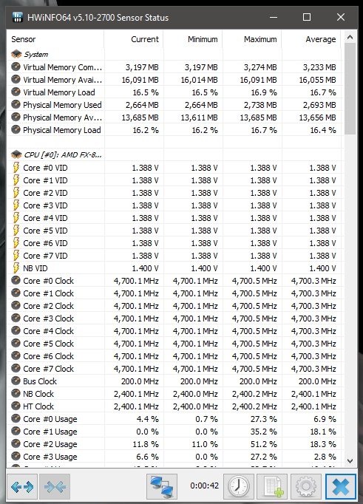Viewport: 363px width, 504px height.
Task: Select the Bus Clock sensor row
Action: (174, 381)
